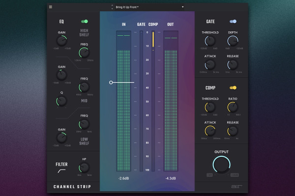Toggle the GATE section on/off switch

pos(233,22)
